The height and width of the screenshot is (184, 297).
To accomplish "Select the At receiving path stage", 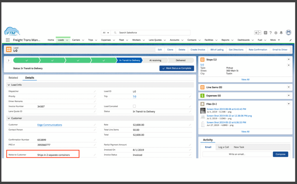I will [155, 60].
